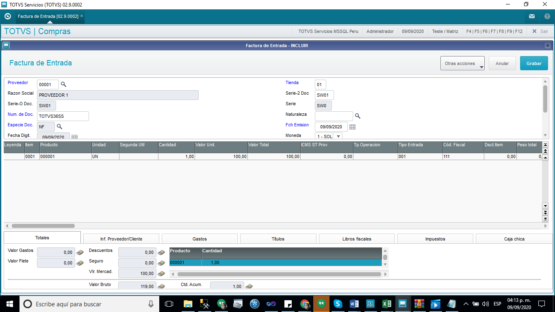
Task: Open Chrome from the taskbar
Action: 305,304
